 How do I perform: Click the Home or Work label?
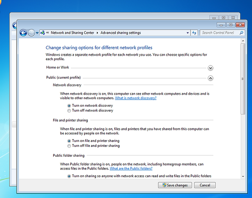pyautogui.click(x=58, y=67)
